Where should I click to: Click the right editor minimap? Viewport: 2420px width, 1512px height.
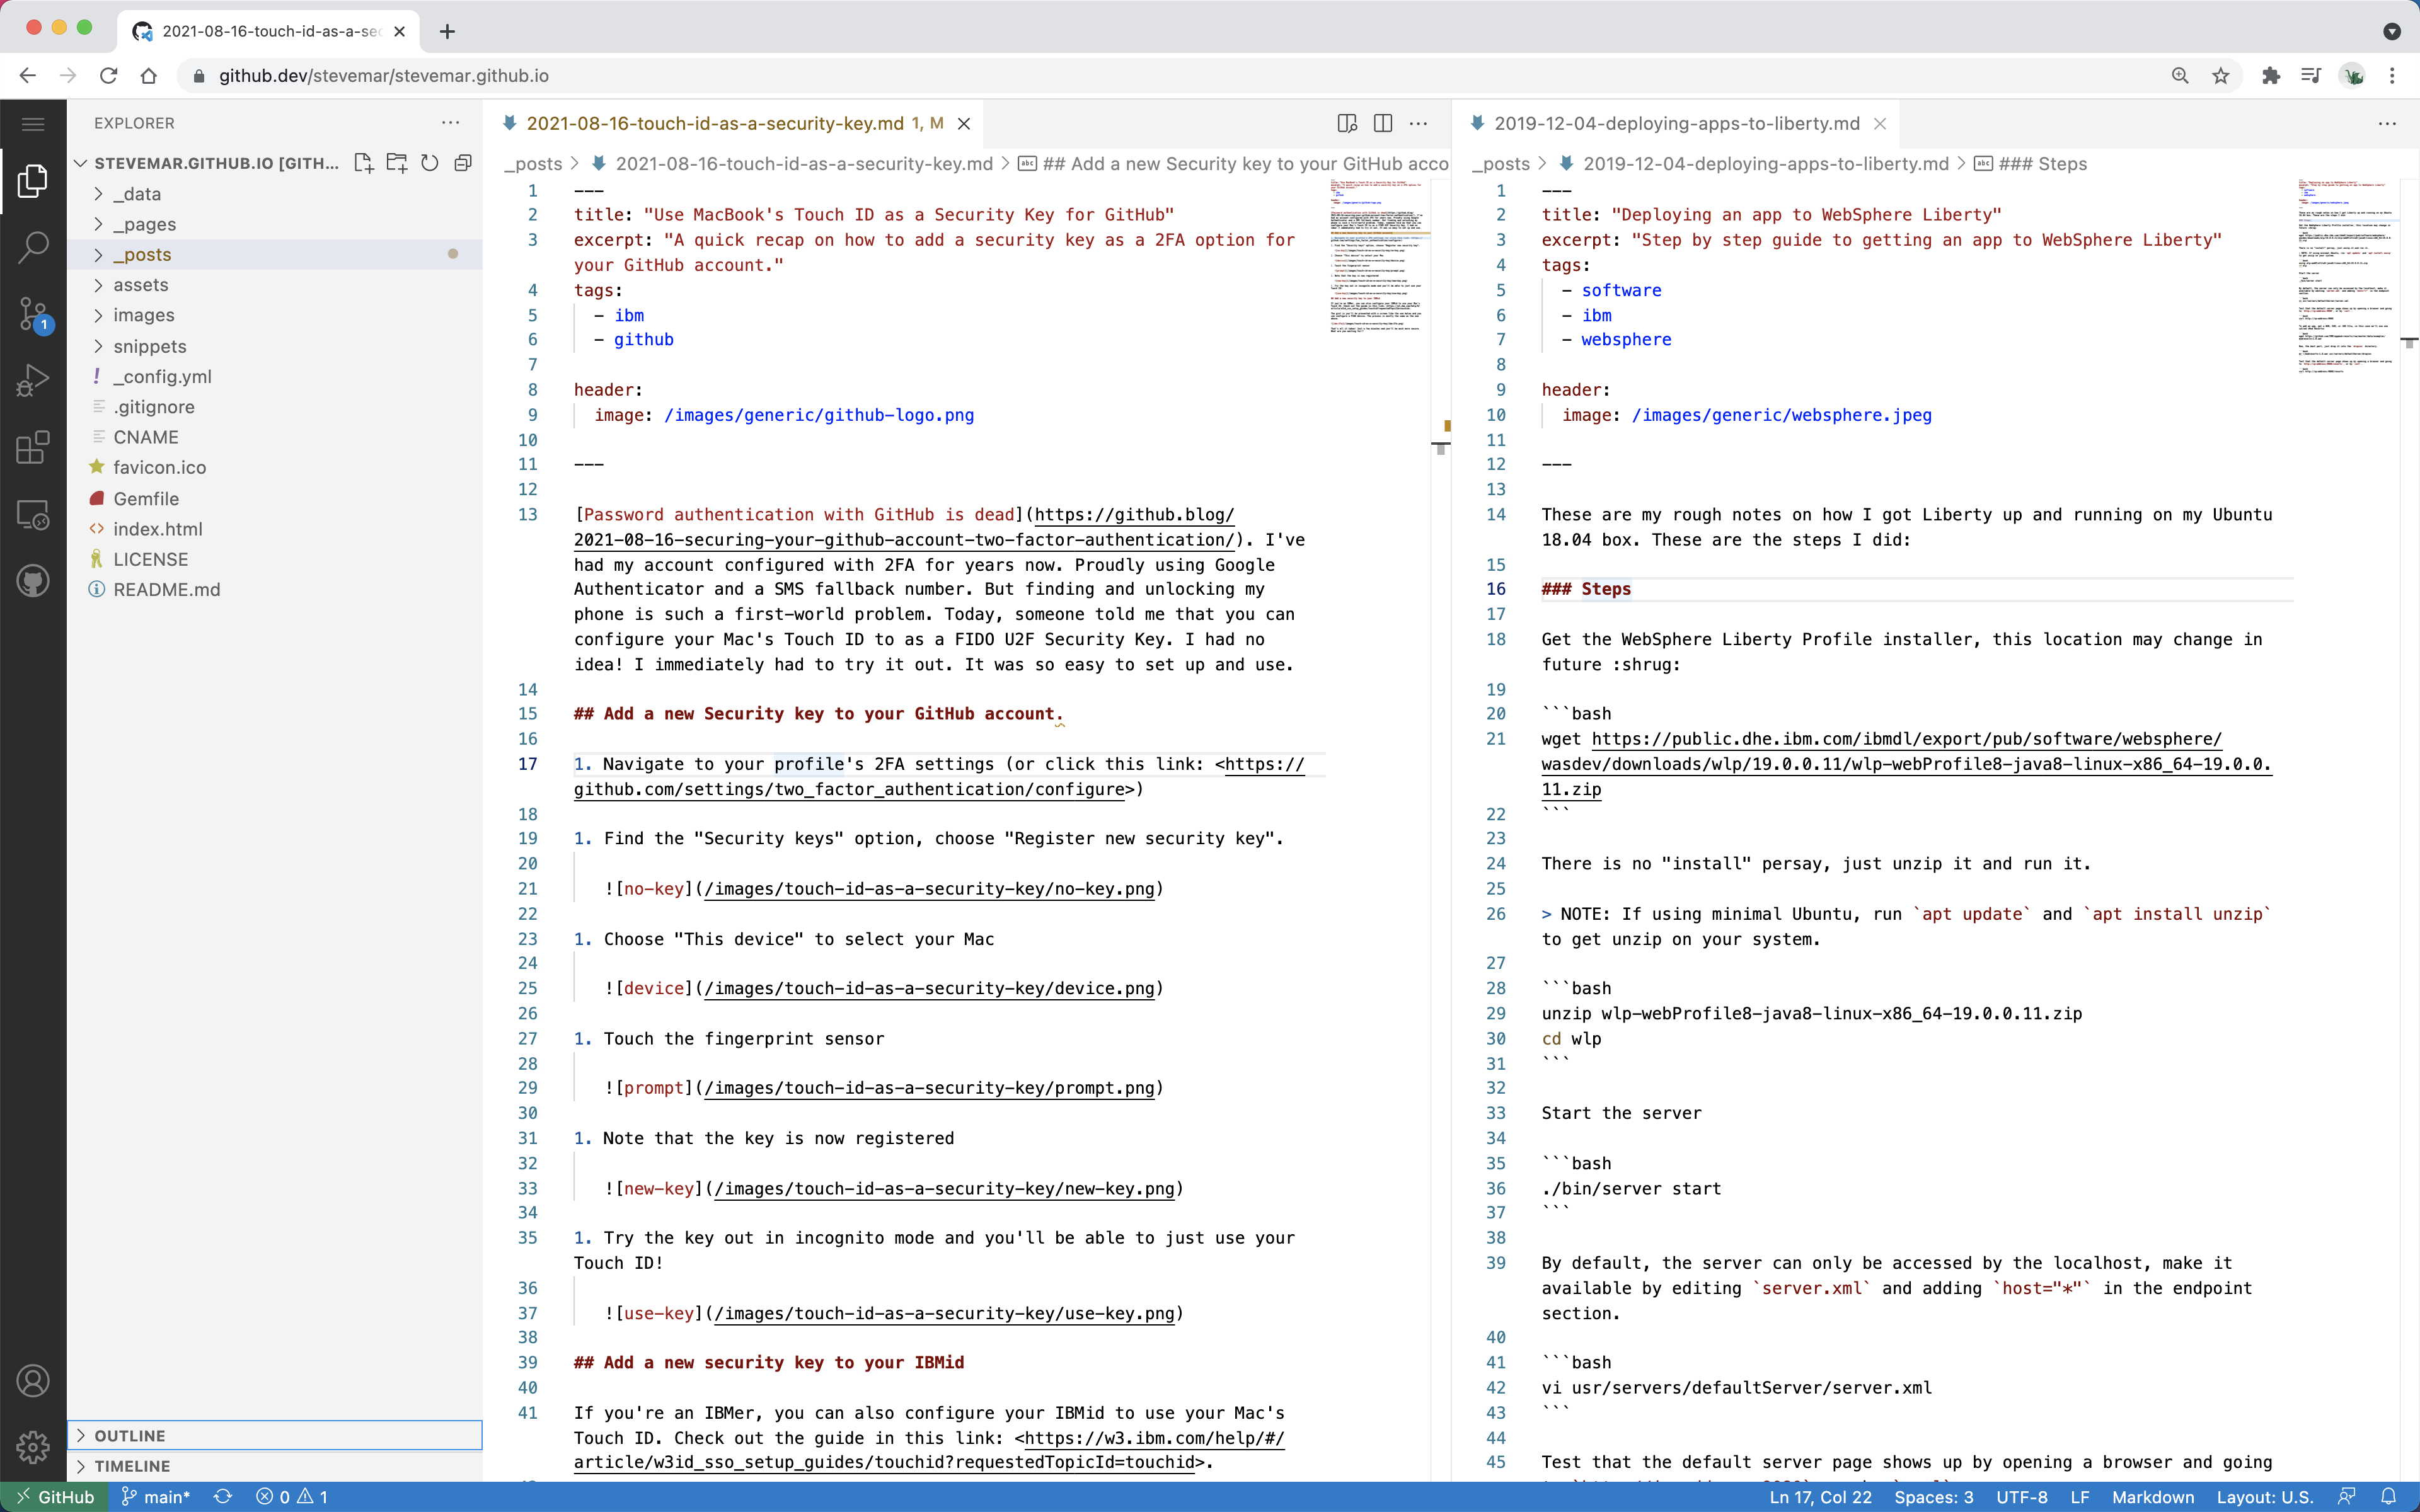click(2347, 276)
